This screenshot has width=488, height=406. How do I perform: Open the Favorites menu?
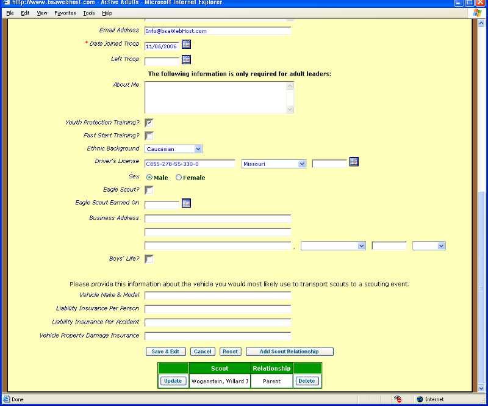pos(64,12)
